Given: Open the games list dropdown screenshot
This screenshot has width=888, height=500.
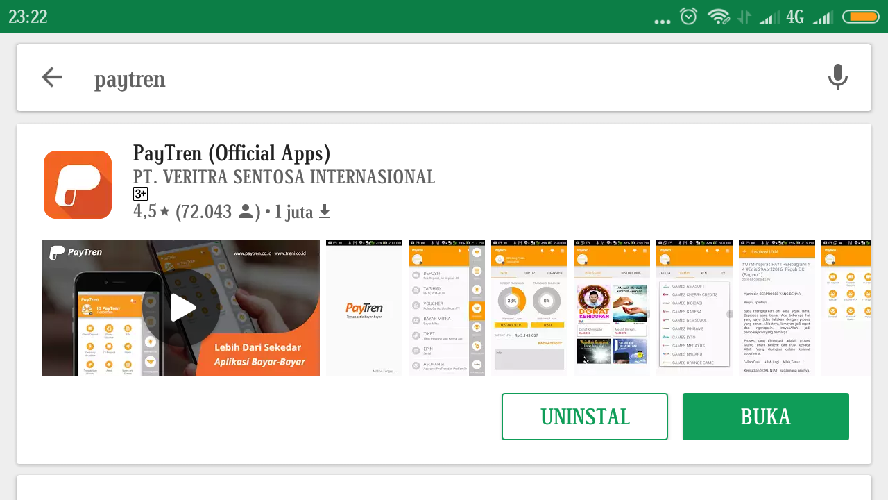Looking at the screenshot, I should click(x=694, y=308).
